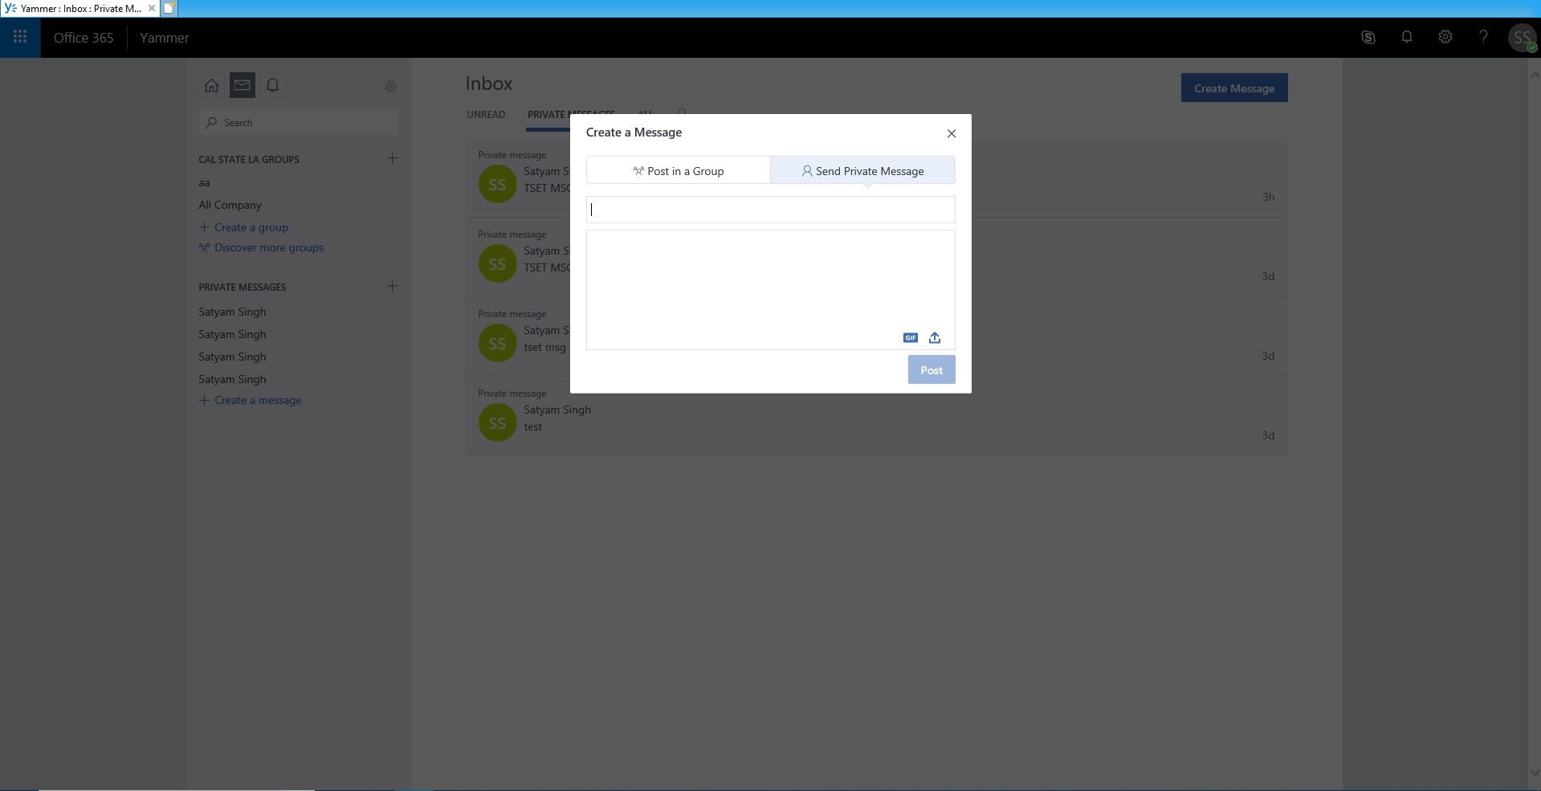Click the SS avatar on the 'tset msg' message
The width and height of the screenshot is (1541, 791).
498,343
